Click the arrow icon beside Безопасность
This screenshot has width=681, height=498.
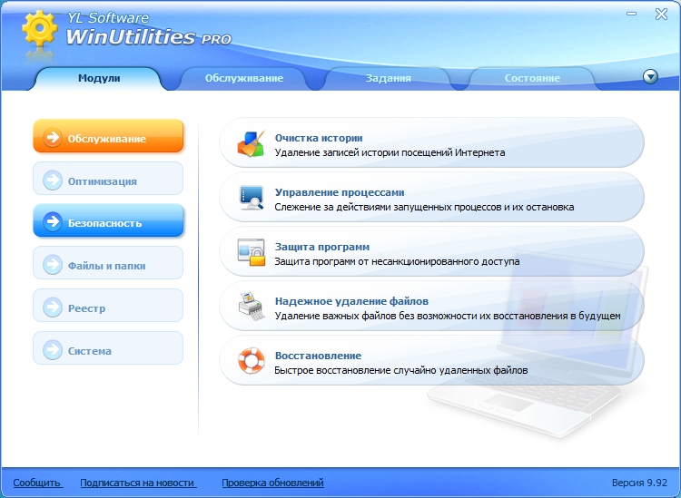pyautogui.click(x=53, y=221)
